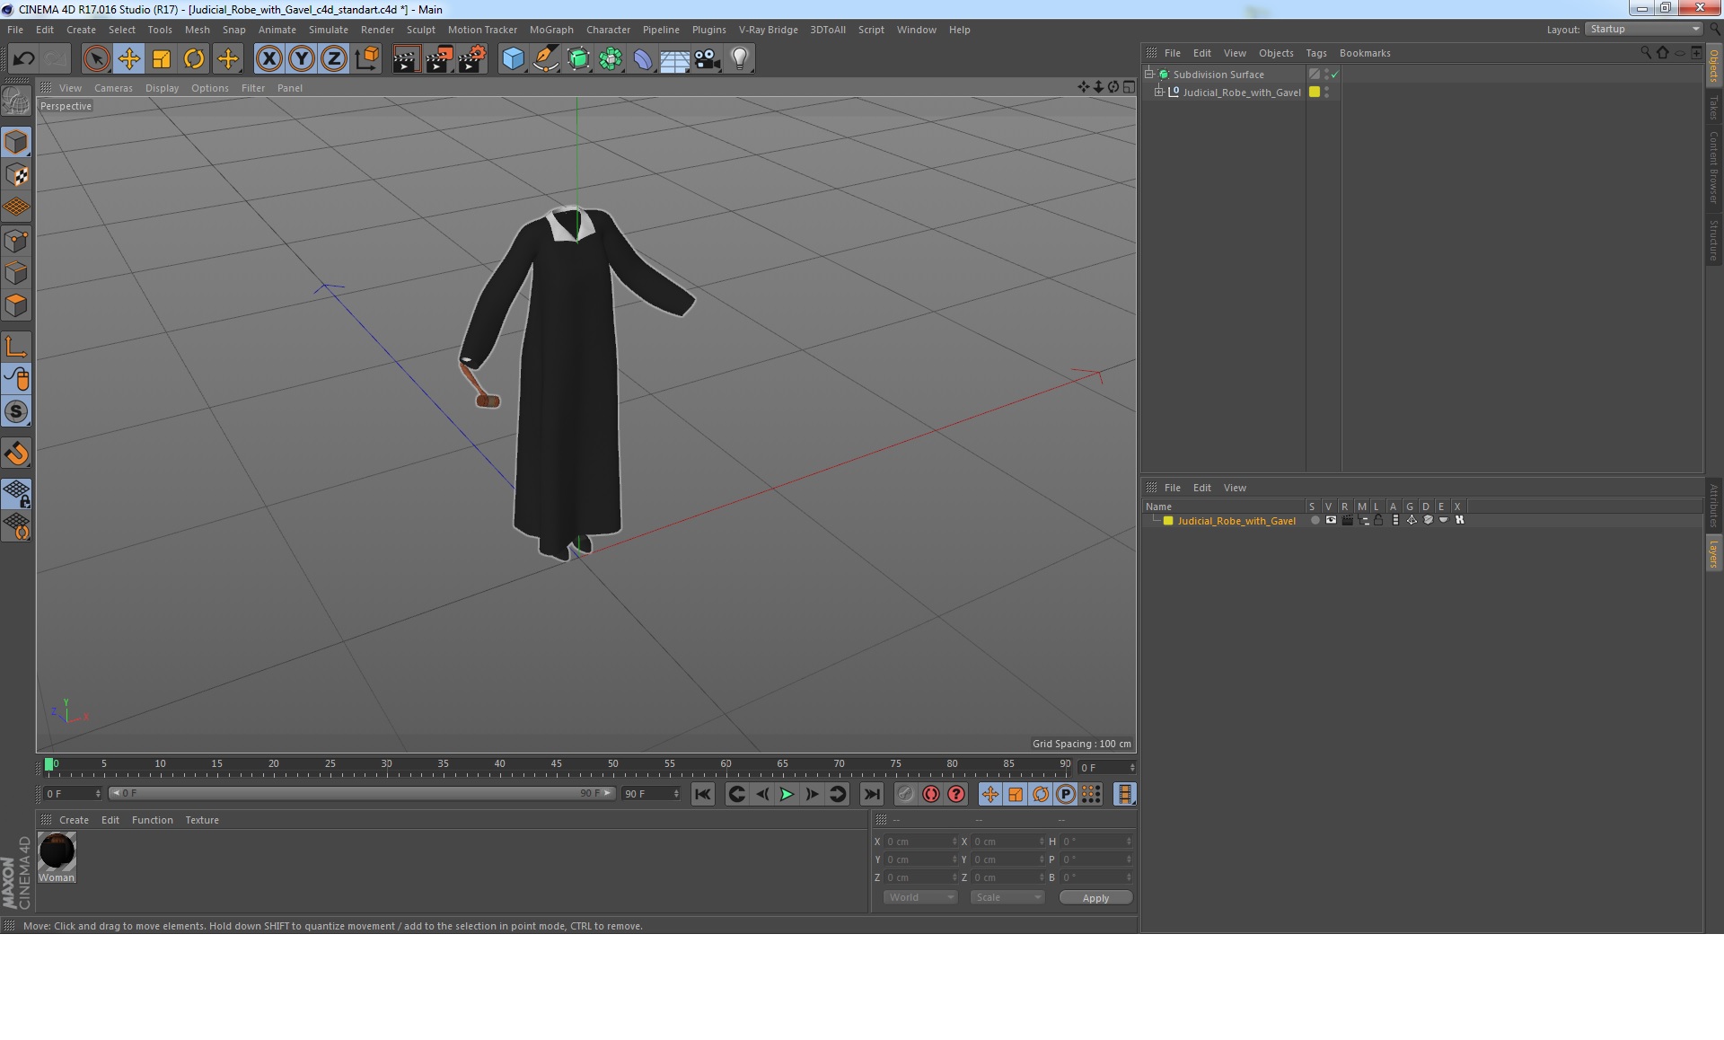This screenshot has width=1724, height=1040.
Task: Click the Undo arrow icon
Action: coord(23,59)
